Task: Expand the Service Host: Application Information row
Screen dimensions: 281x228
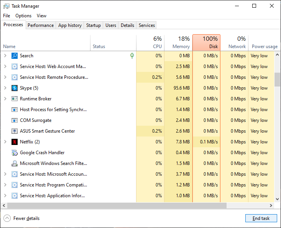Action: 5,196
